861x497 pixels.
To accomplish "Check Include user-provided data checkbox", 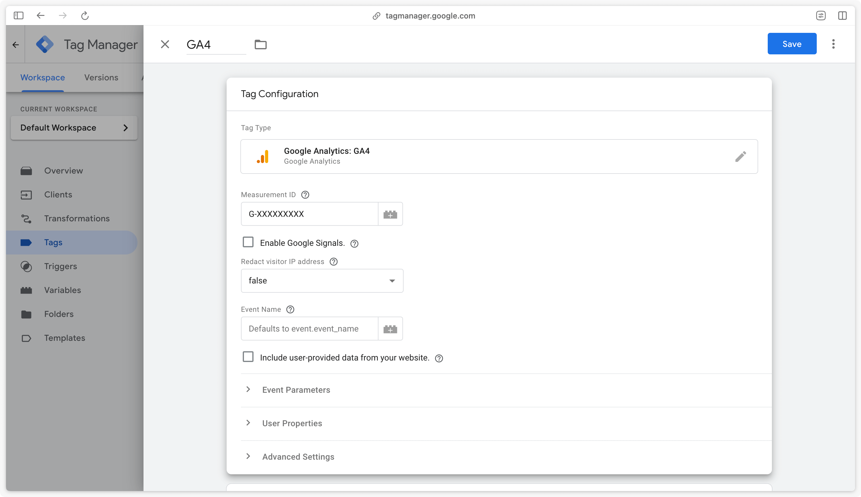I will coord(248,357).
